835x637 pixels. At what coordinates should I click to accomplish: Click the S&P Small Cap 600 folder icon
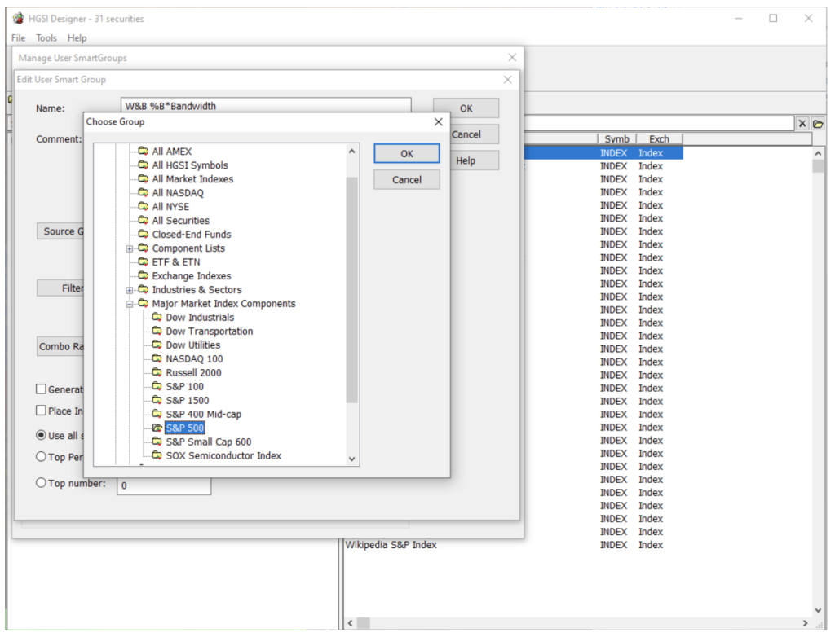tap(157, 442)
